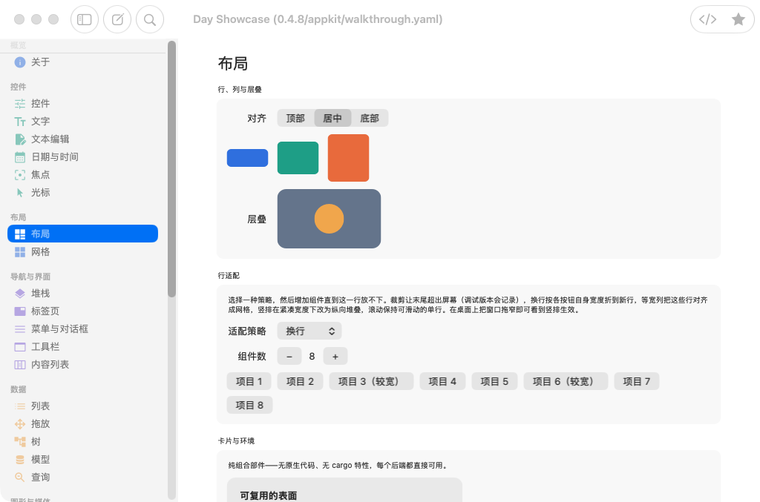This screenshot has height=502, width=760.
Task: Click the 可复用的表面 card
Action: [344, 490]
